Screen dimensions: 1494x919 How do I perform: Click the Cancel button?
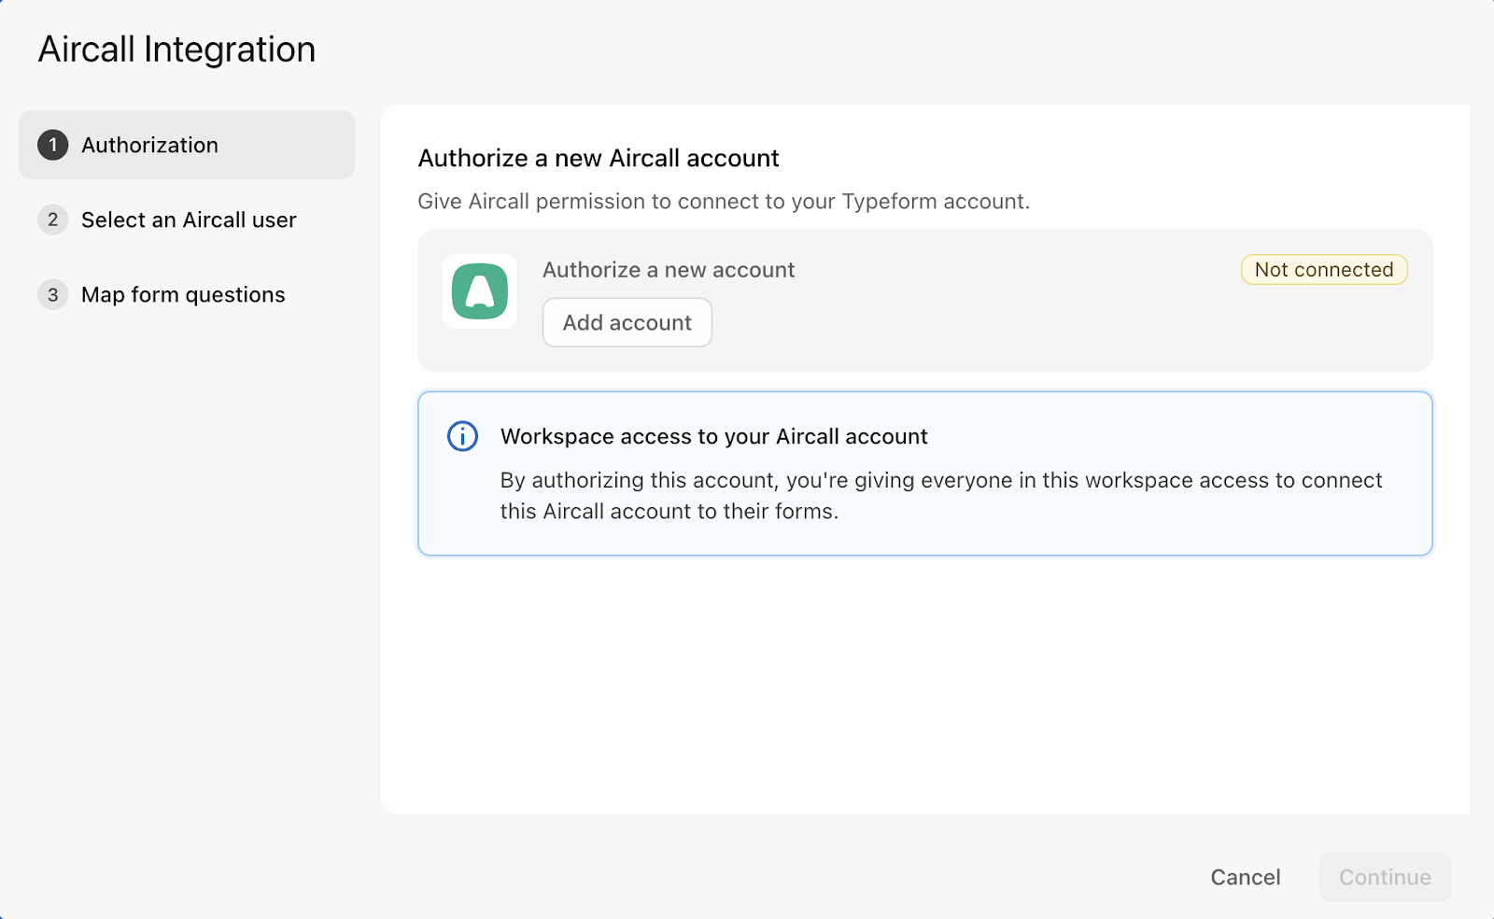[1246, 877]
